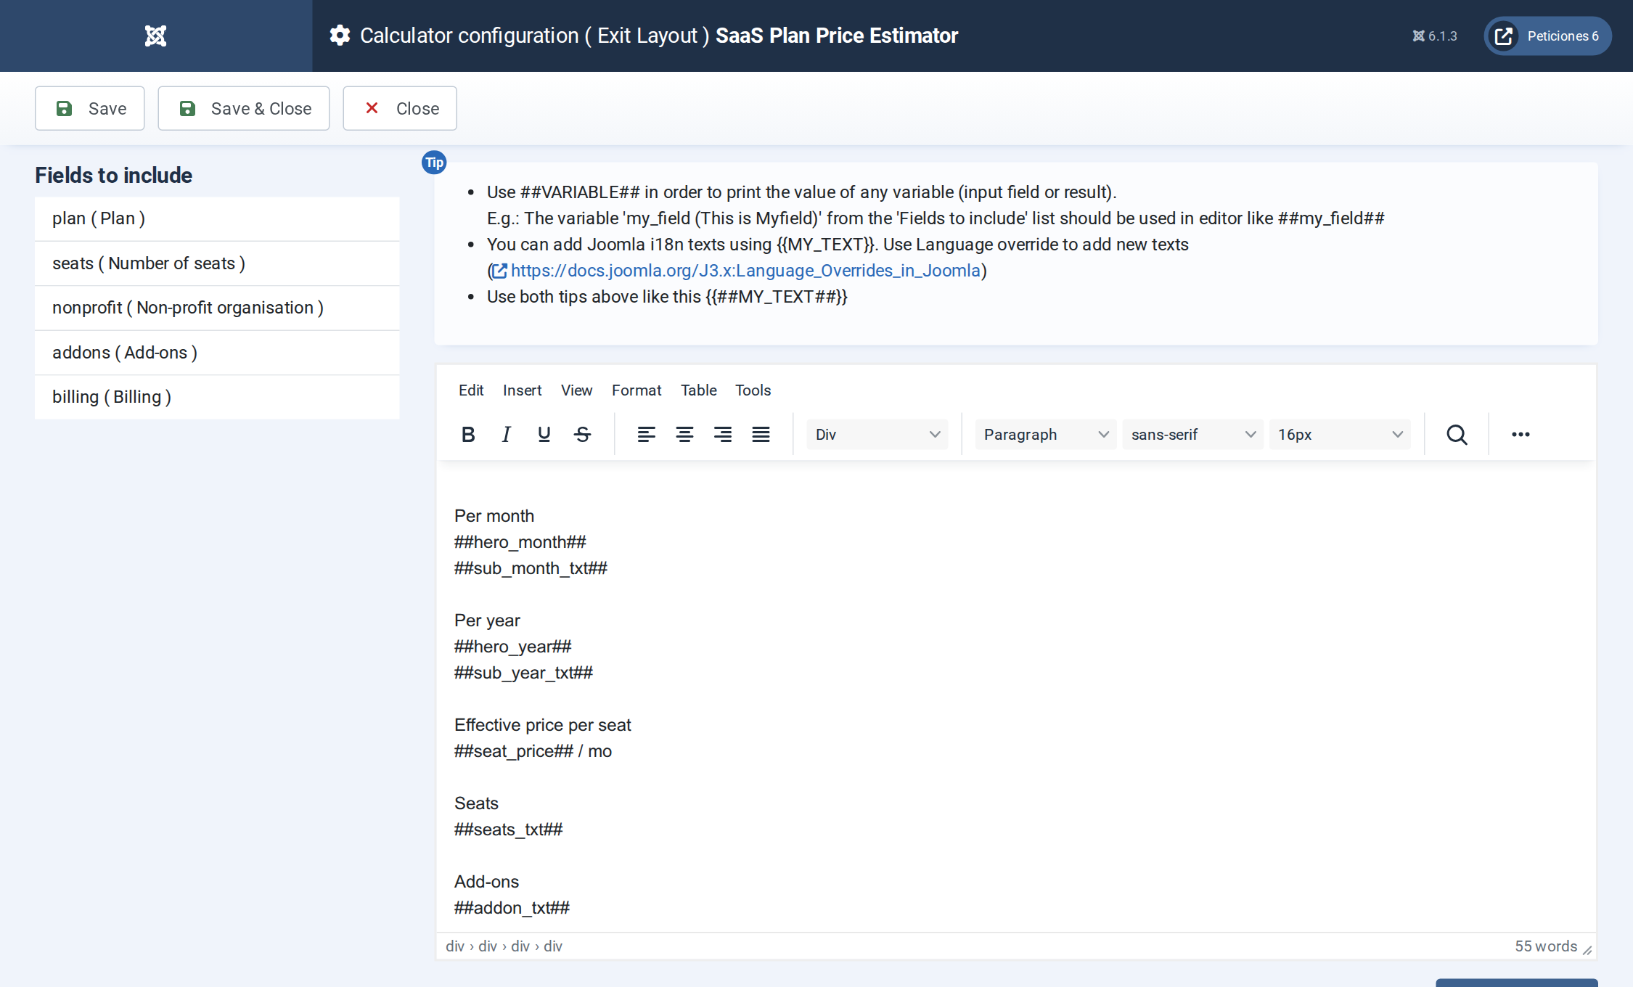Viewport: 1633px width, 987px height.
Task: Click the ##hero_month## line in editor
Action: point(520,542)
